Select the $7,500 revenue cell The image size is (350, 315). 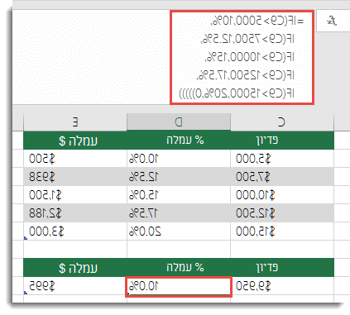point(282,177)
